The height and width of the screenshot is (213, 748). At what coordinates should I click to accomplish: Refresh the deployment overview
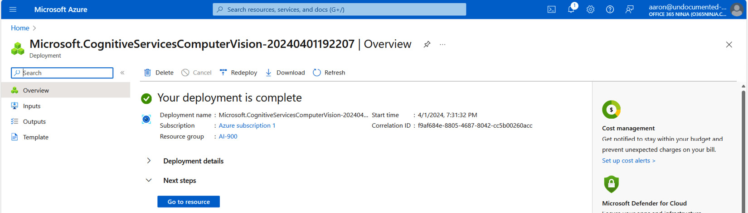pos(329,73)
